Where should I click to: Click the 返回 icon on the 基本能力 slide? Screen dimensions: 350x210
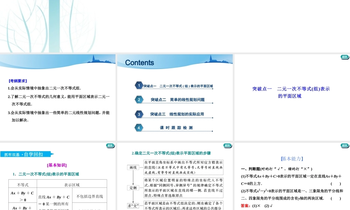tap(344, 145)
